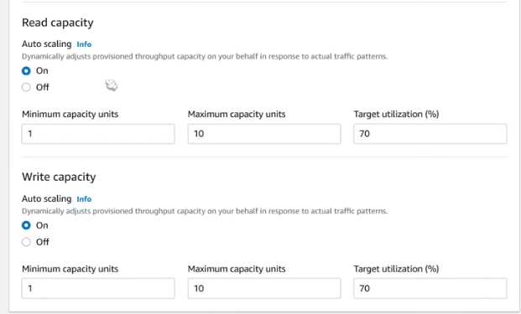
Task: Select On for Write capacity auto scaling
Action: click(26, 225)
